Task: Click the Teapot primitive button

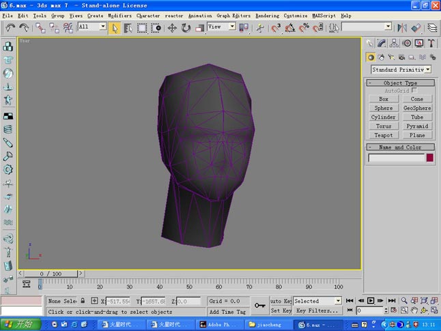Action: pyautogui.click(x=384, y=135)
